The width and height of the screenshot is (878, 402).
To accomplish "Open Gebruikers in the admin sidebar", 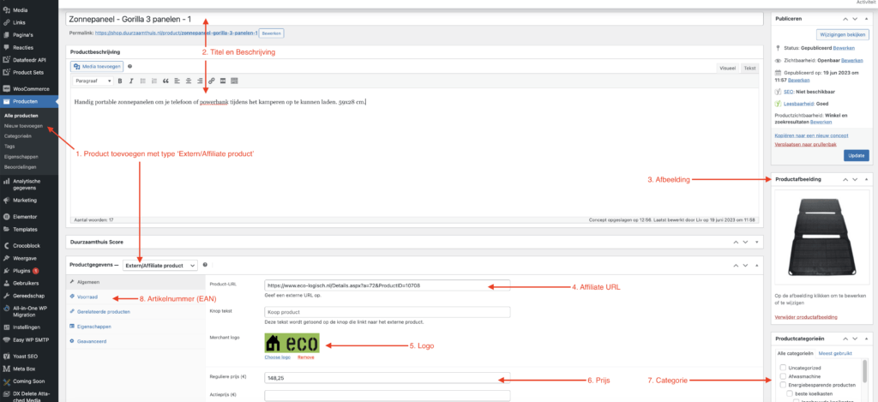I will (25, 283).
